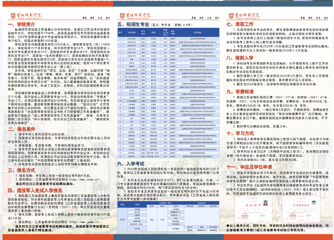
Task: Click the 十一、毕业及学位申请 heading
Action: (x=249, y=167)
